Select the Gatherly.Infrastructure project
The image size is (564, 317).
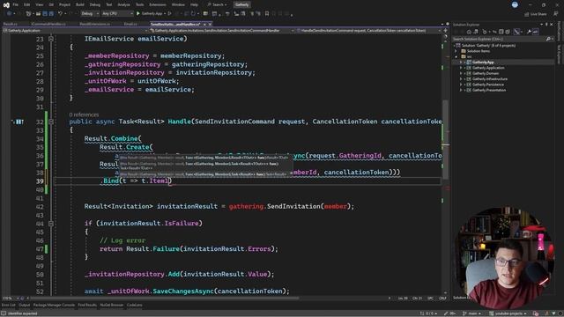[490, 79]
